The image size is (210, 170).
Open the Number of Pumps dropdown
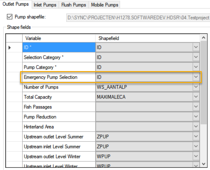pyautogui.click(x=196, y=87)
